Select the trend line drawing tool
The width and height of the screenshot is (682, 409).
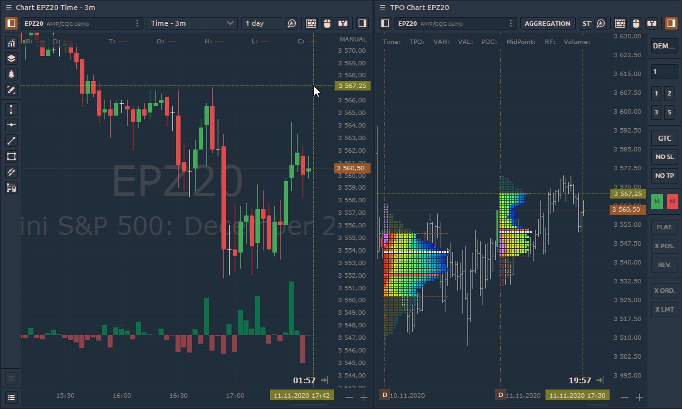pos(11,141)
